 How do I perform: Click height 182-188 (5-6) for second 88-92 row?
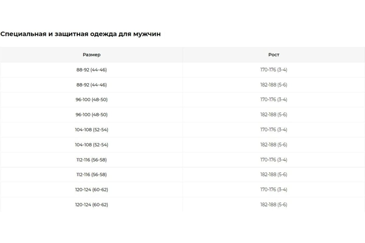[274, 85]
